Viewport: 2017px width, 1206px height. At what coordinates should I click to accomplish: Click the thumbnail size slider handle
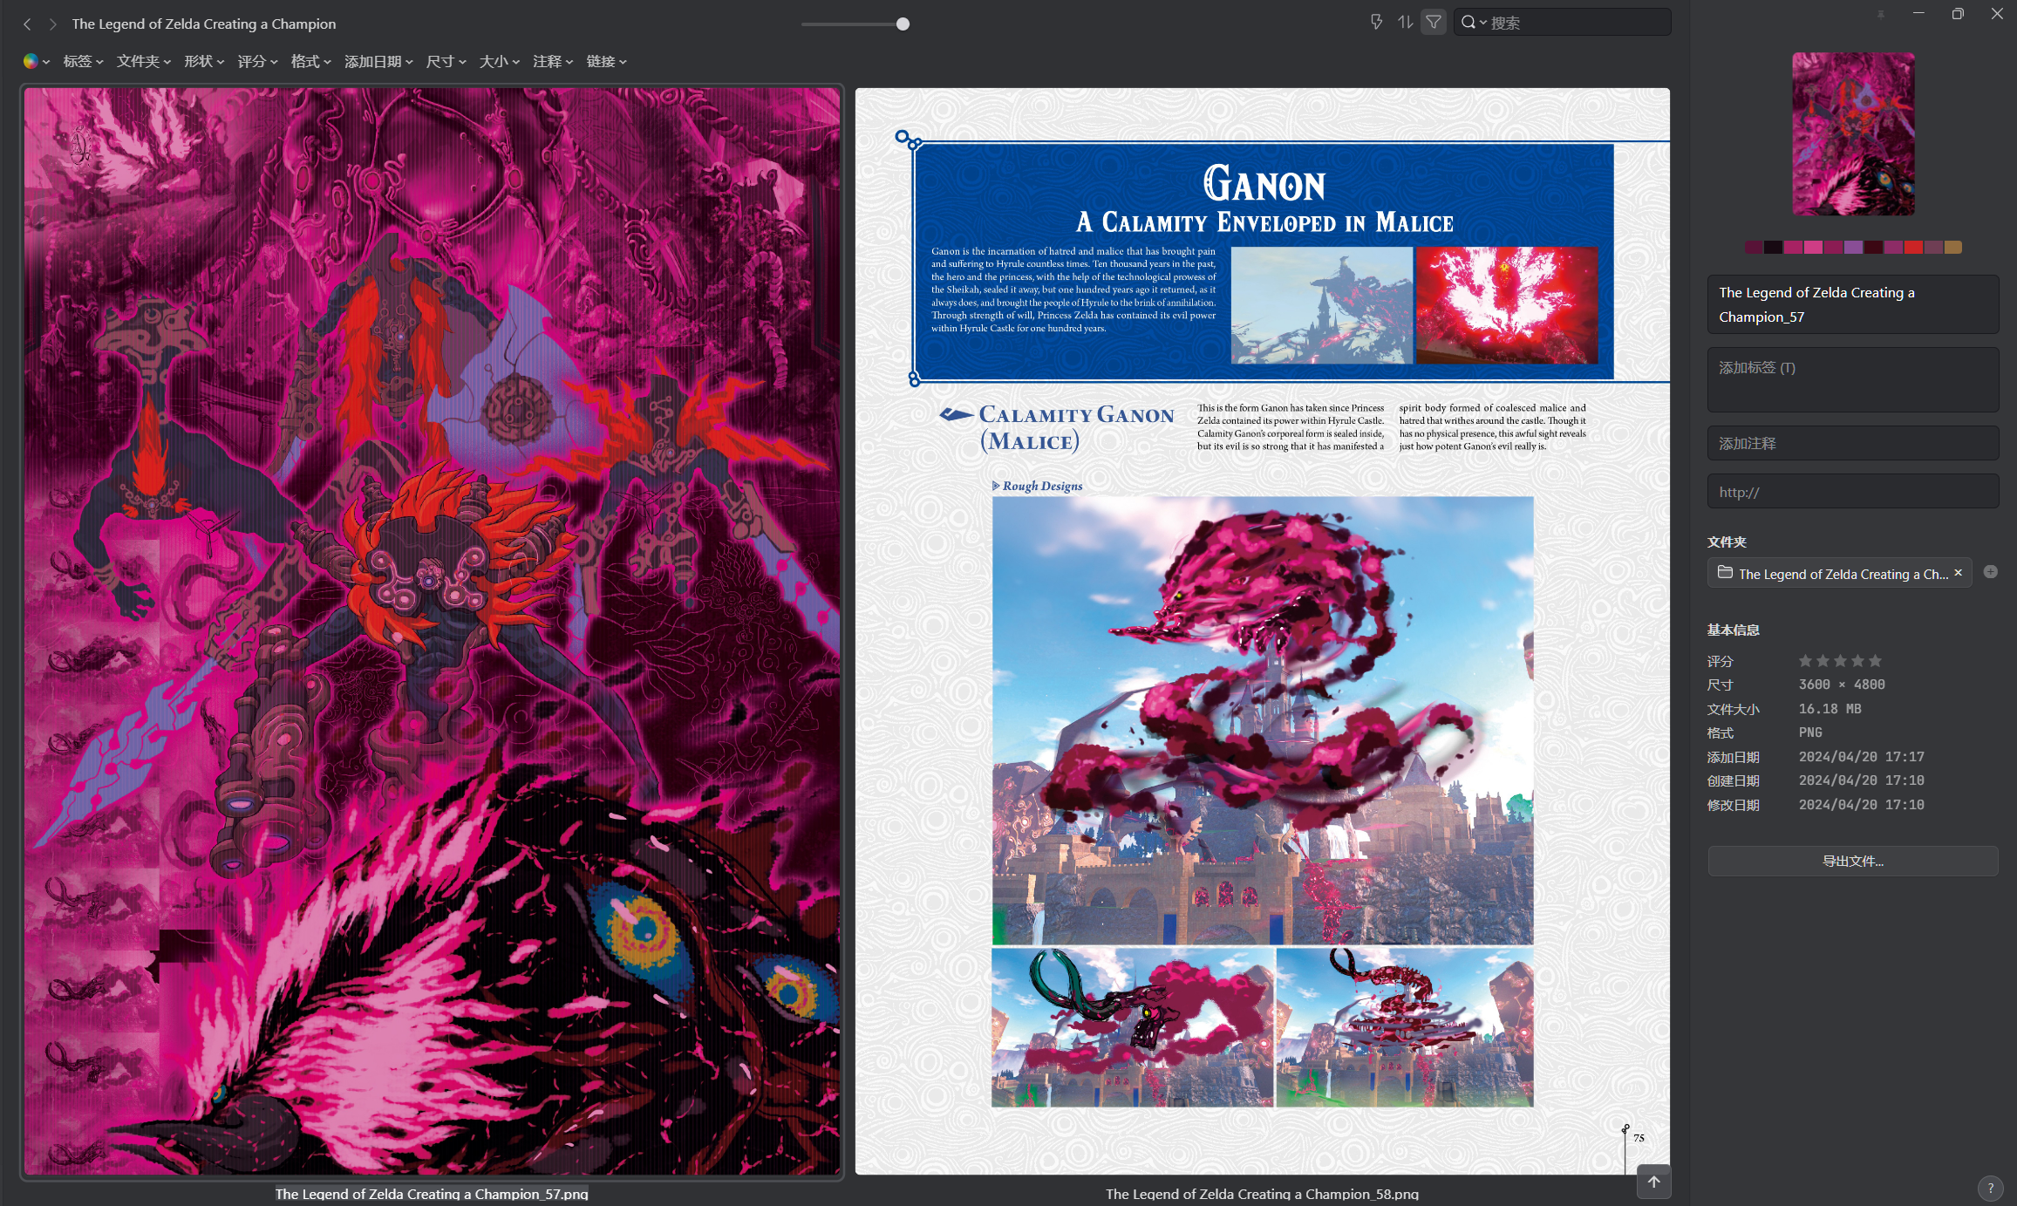[903, 24]
